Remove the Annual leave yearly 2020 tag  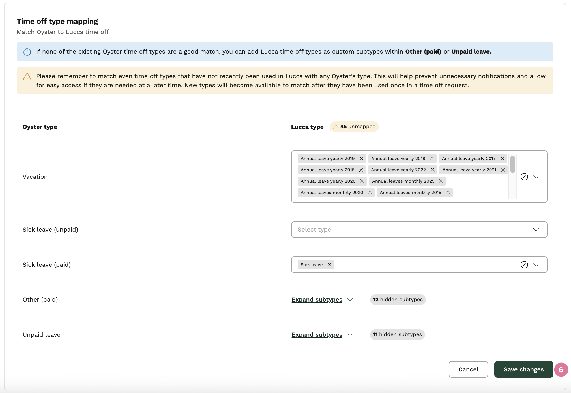click(x=362, y=181)
